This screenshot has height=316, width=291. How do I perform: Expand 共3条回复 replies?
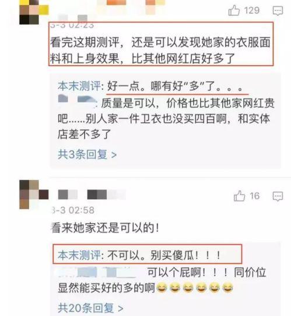click(x=87, y=155)
